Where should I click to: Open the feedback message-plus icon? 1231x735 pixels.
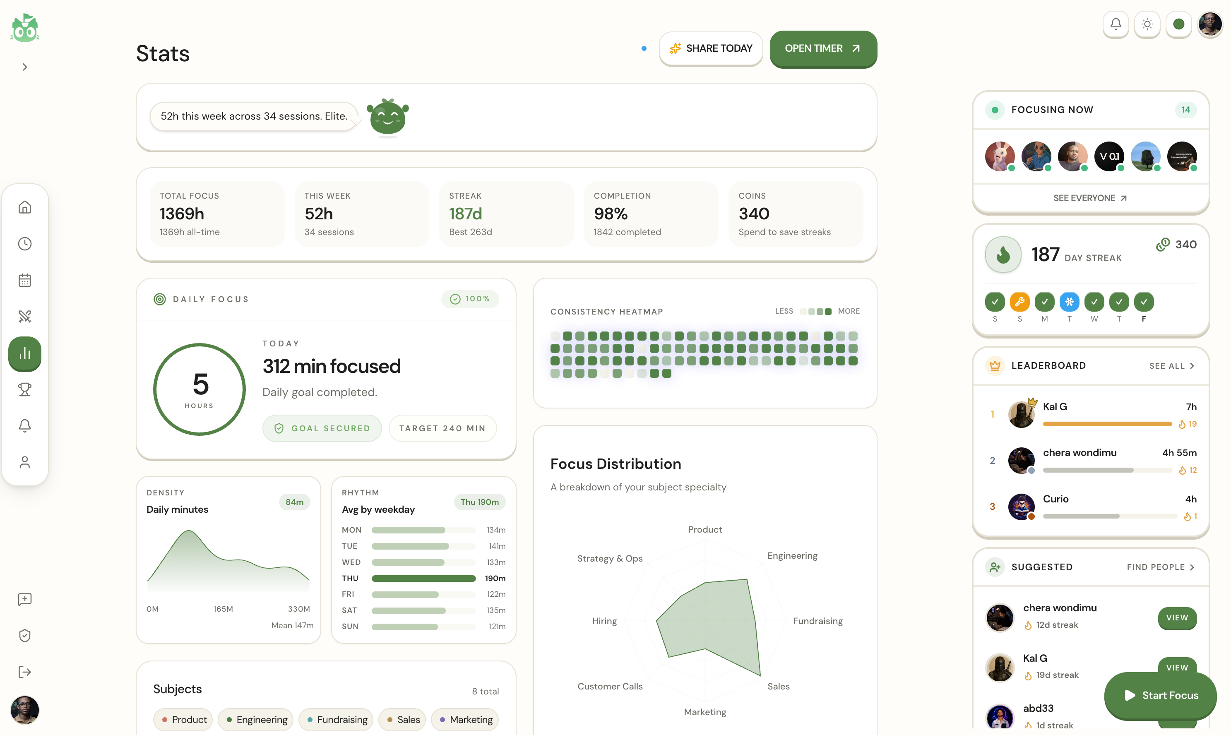[25, 599]
